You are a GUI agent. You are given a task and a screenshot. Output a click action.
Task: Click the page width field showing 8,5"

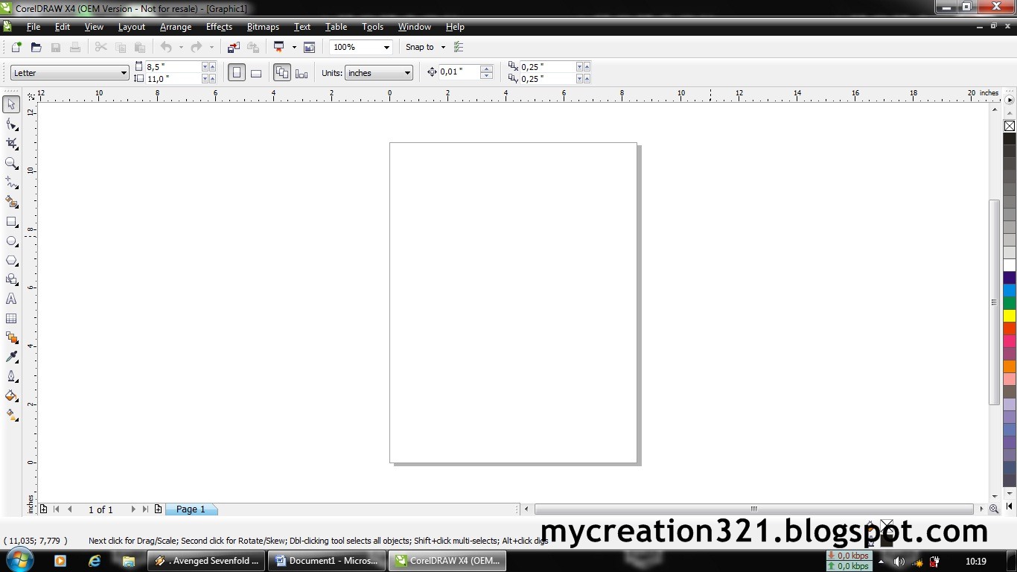(x=173, y=67)
